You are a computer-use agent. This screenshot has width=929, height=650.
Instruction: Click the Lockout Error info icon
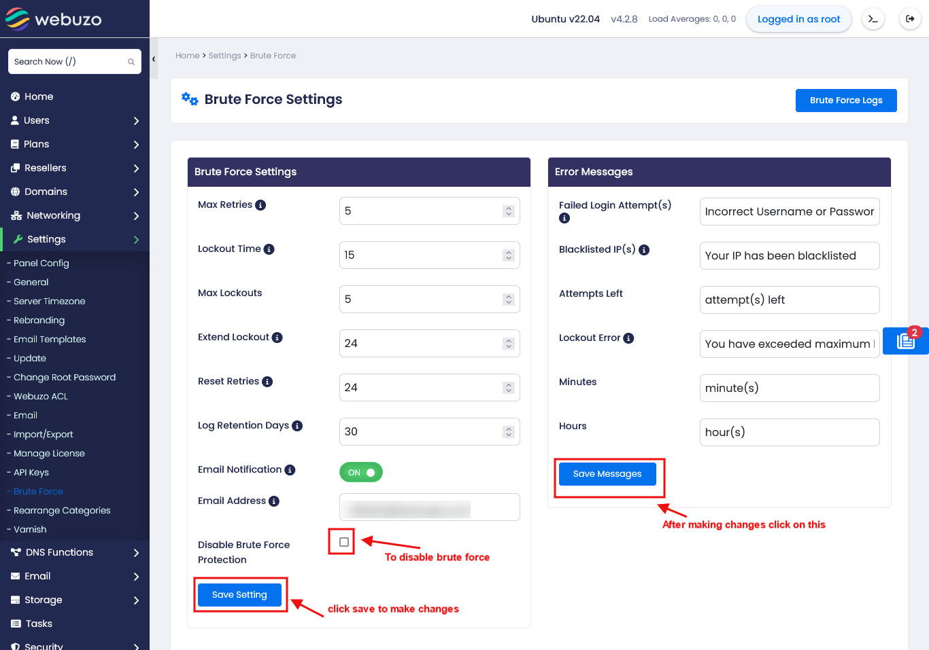[x=628, y=338]
